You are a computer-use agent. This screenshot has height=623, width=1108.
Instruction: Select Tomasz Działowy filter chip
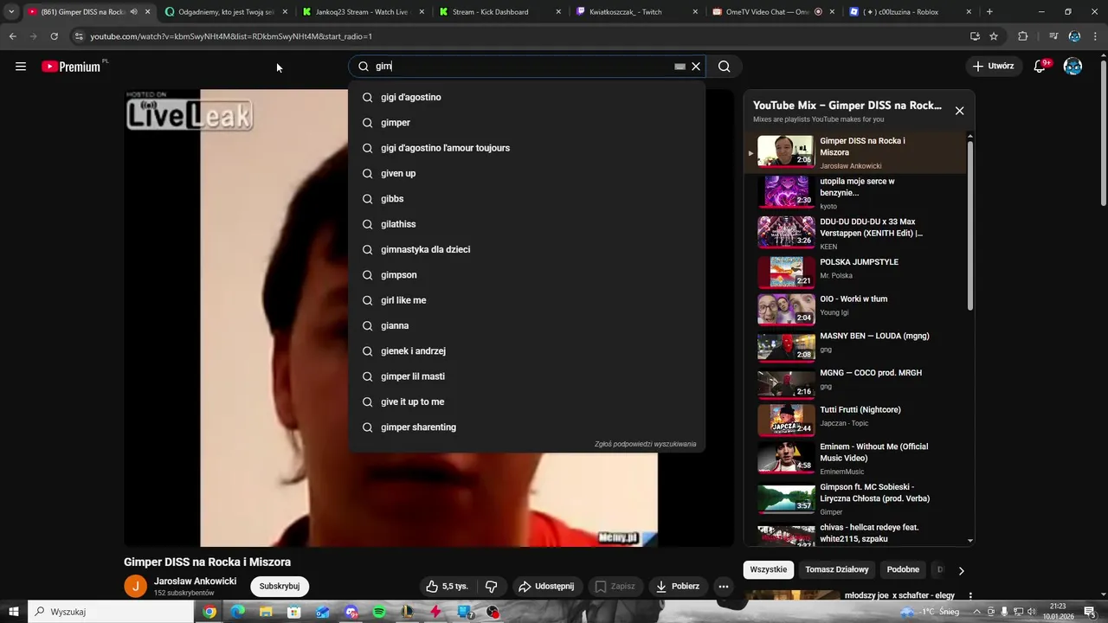click(836, 569)
